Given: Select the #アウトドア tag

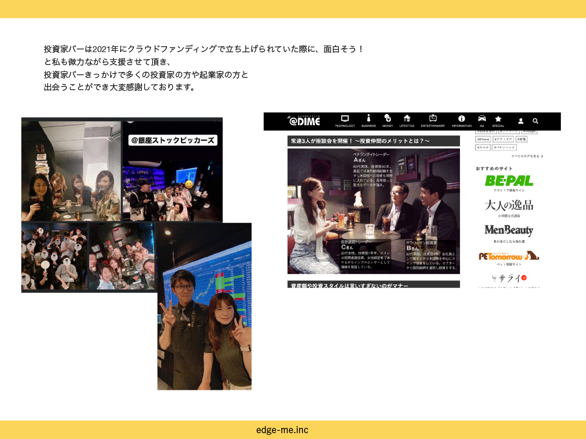Looking at the screenshot, I should [x=503, y=139].
